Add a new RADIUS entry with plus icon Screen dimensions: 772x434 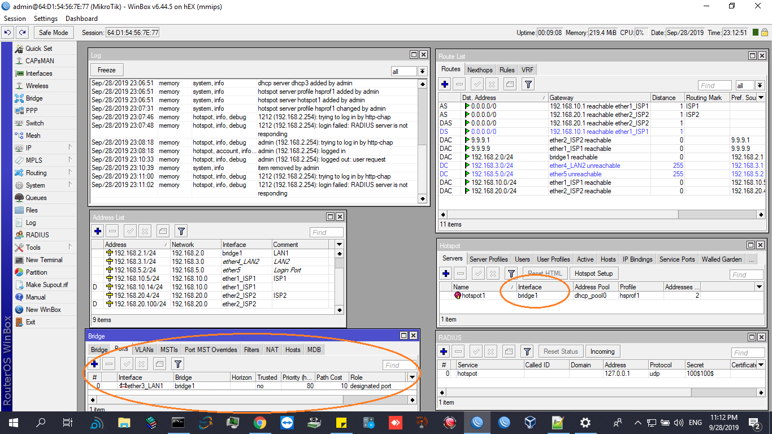pyautogui.click(x=444, y=351)
